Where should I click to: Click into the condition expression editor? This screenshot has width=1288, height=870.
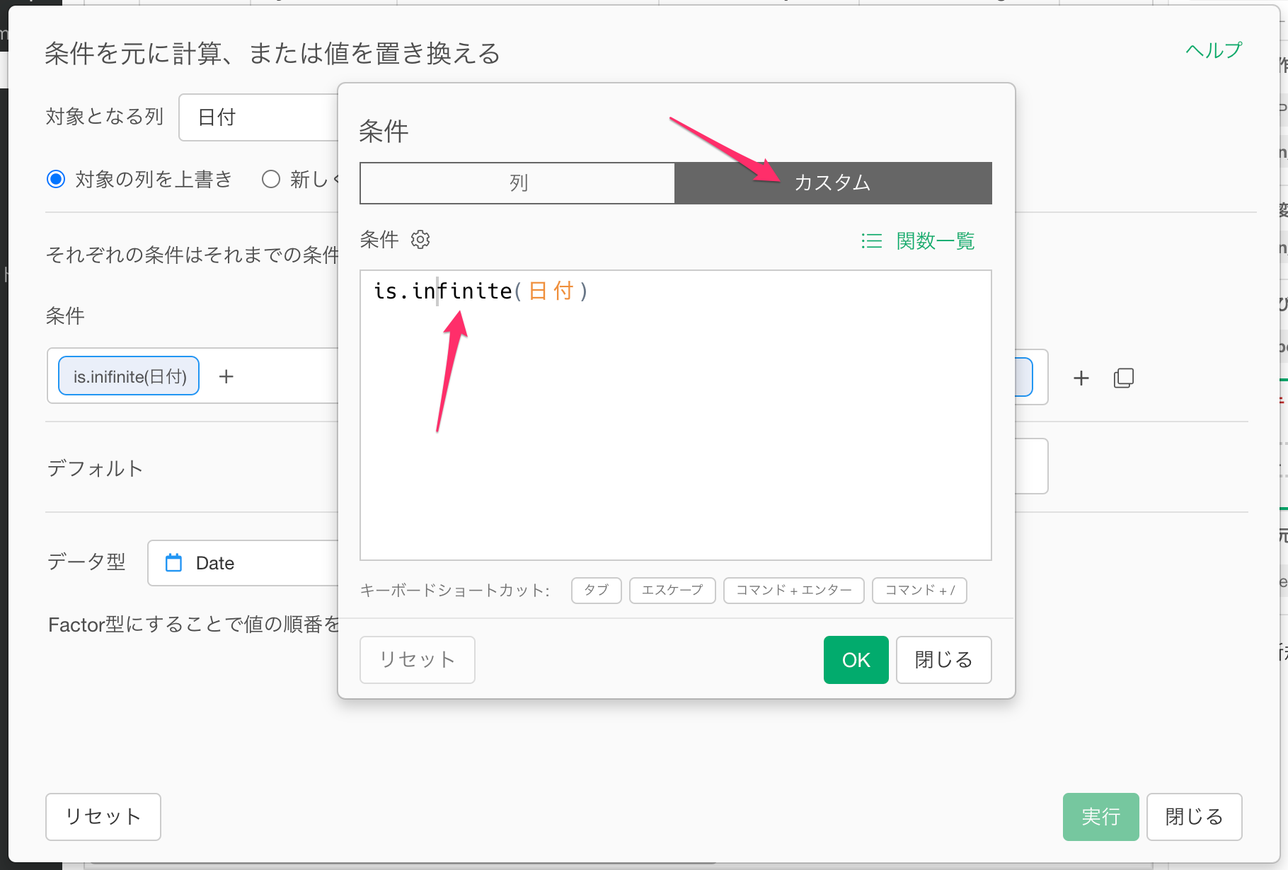675,424
